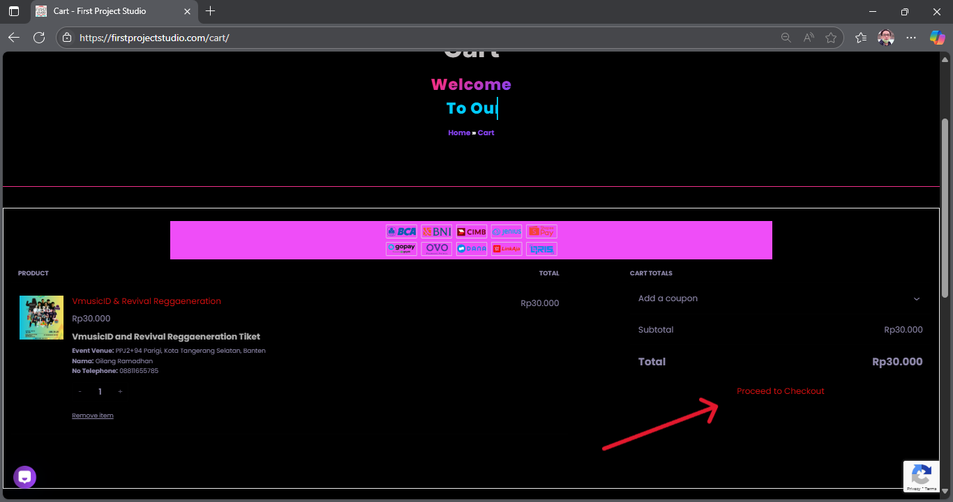Click the Cart breadcrumb link
953x502 pixels.
486,132
